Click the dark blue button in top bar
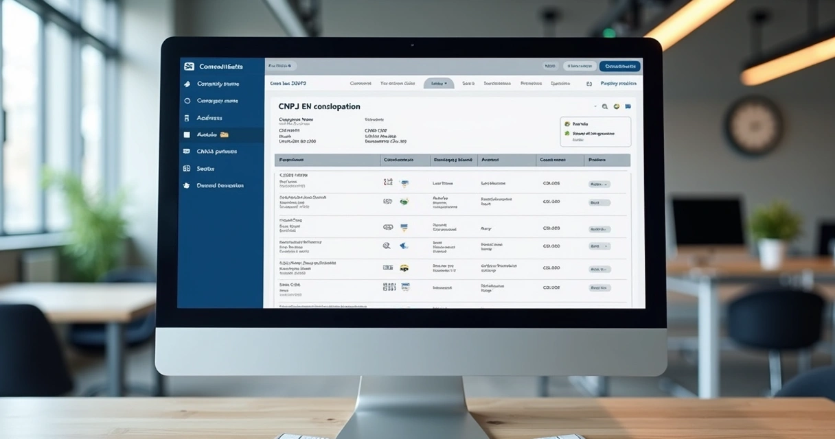The image size is (835, 439). point(619,67)
